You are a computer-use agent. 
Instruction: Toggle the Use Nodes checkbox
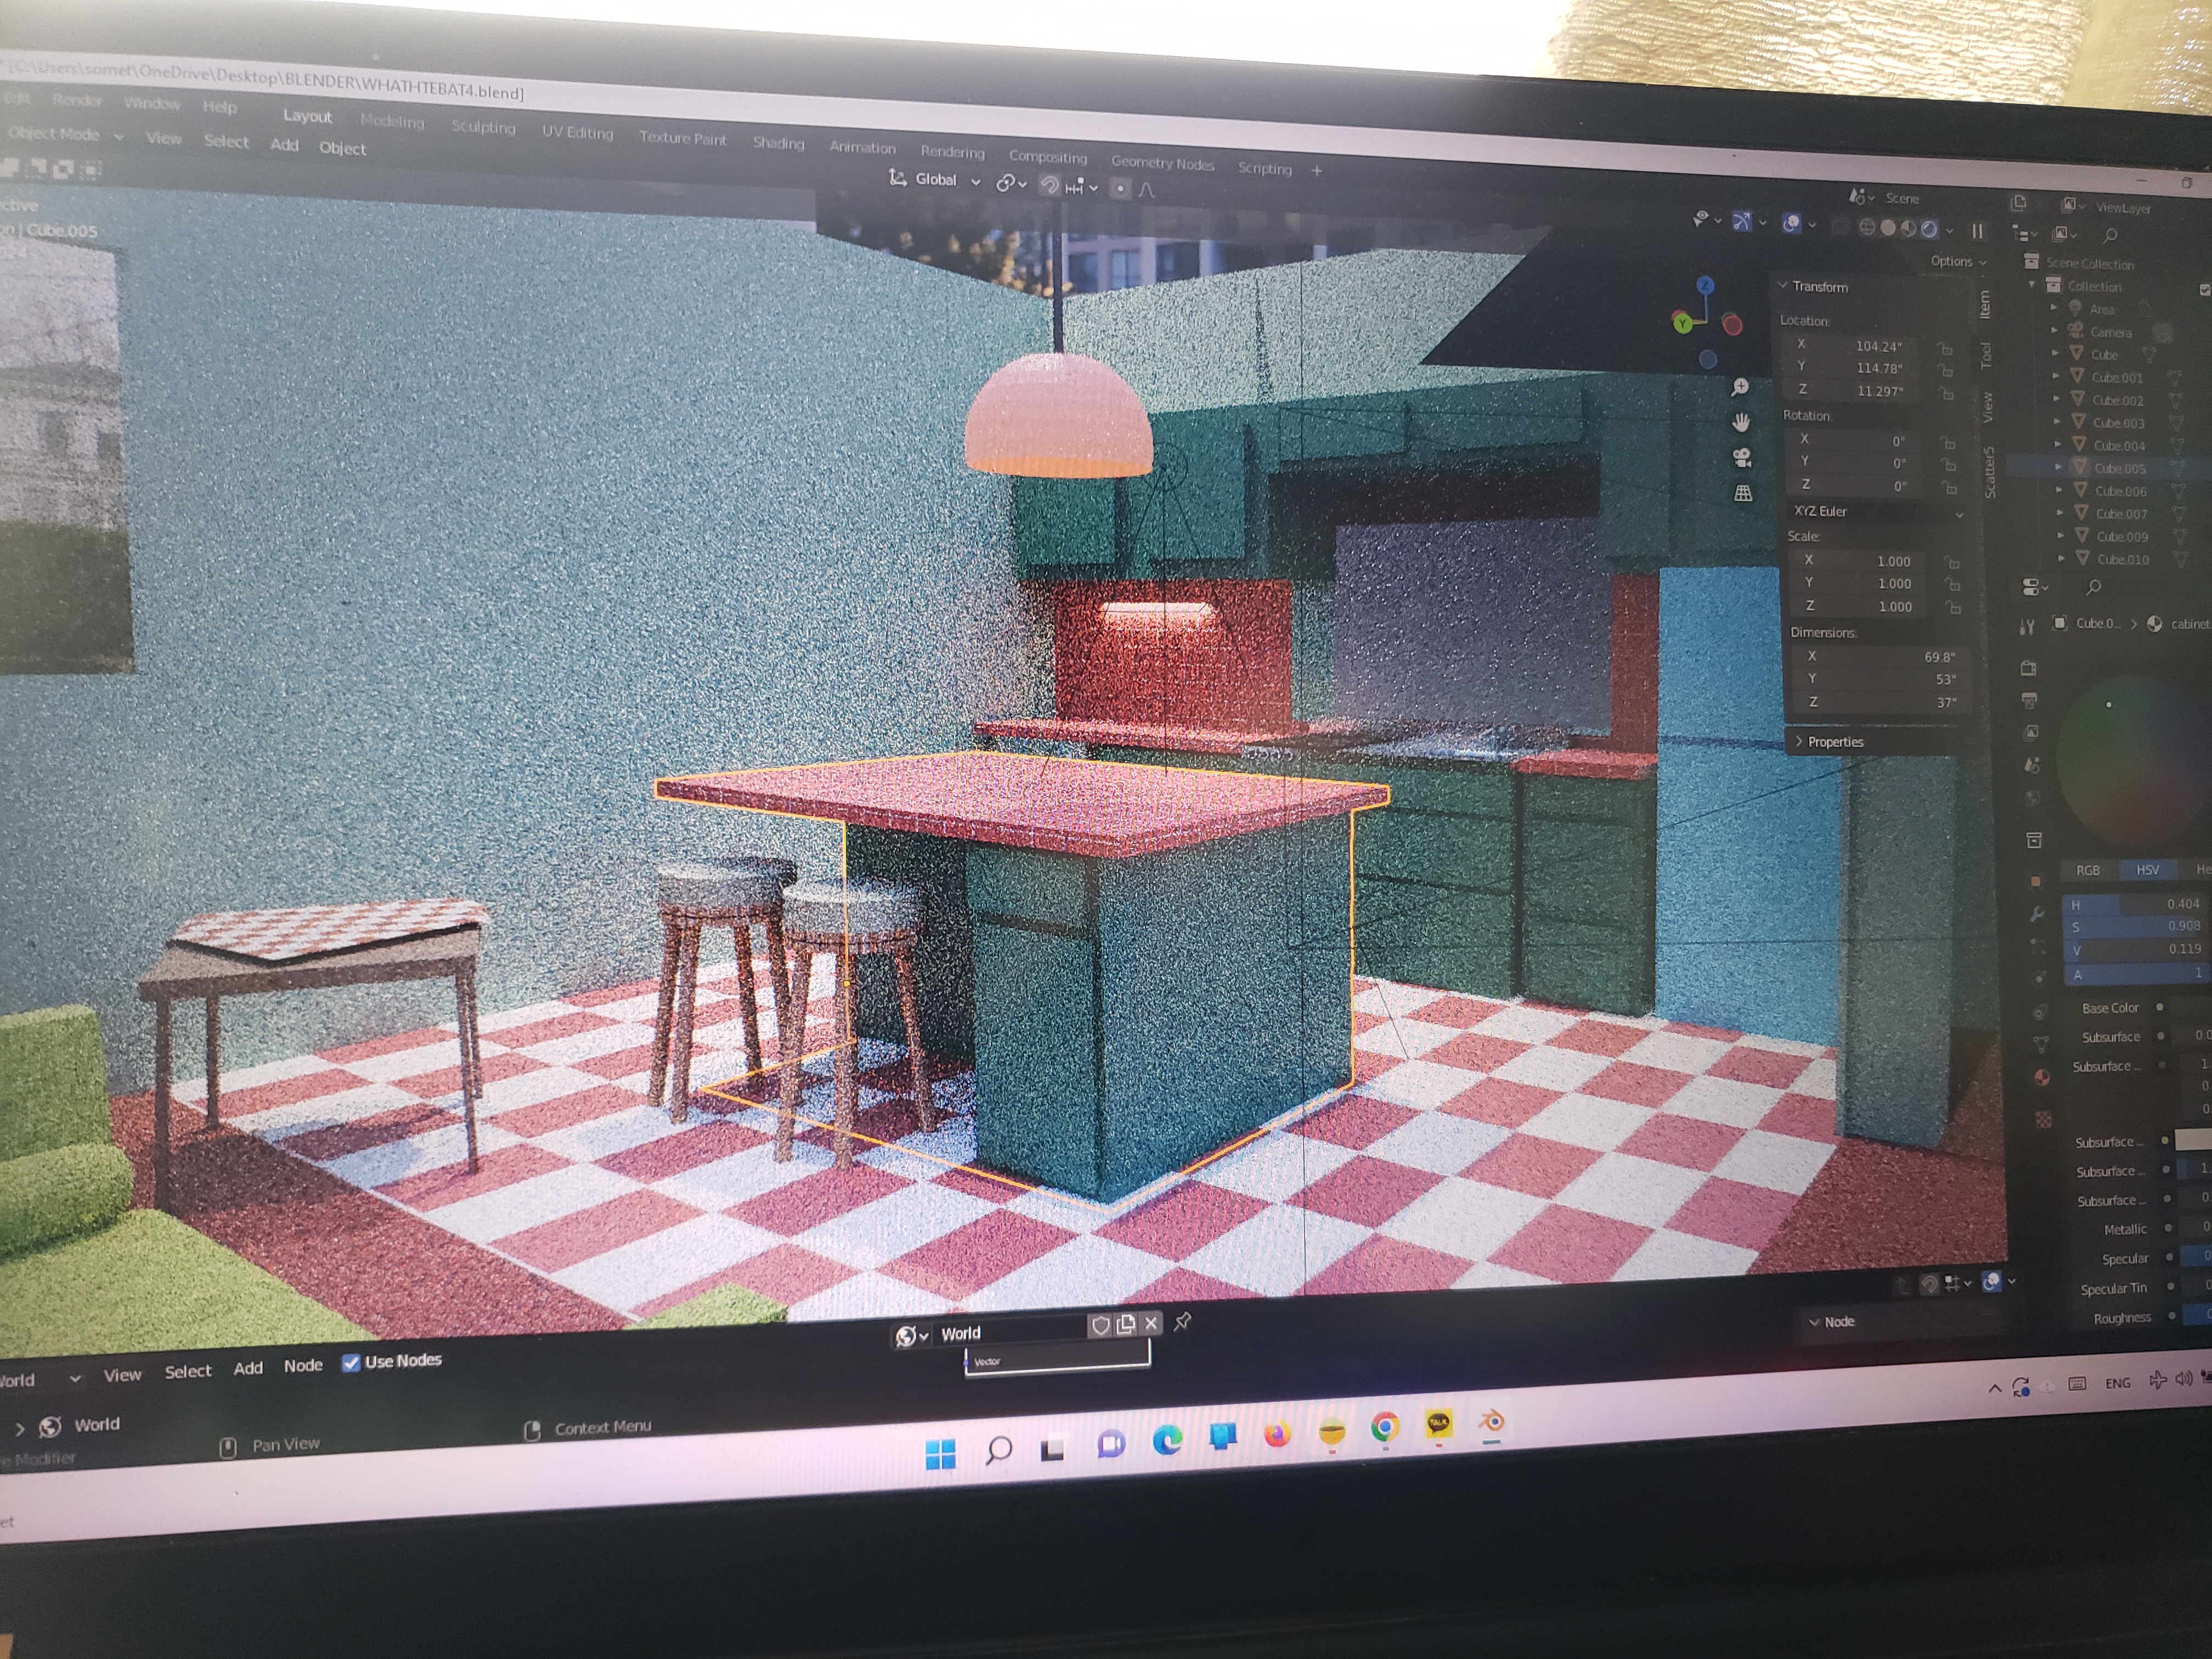click(351, 1362)
